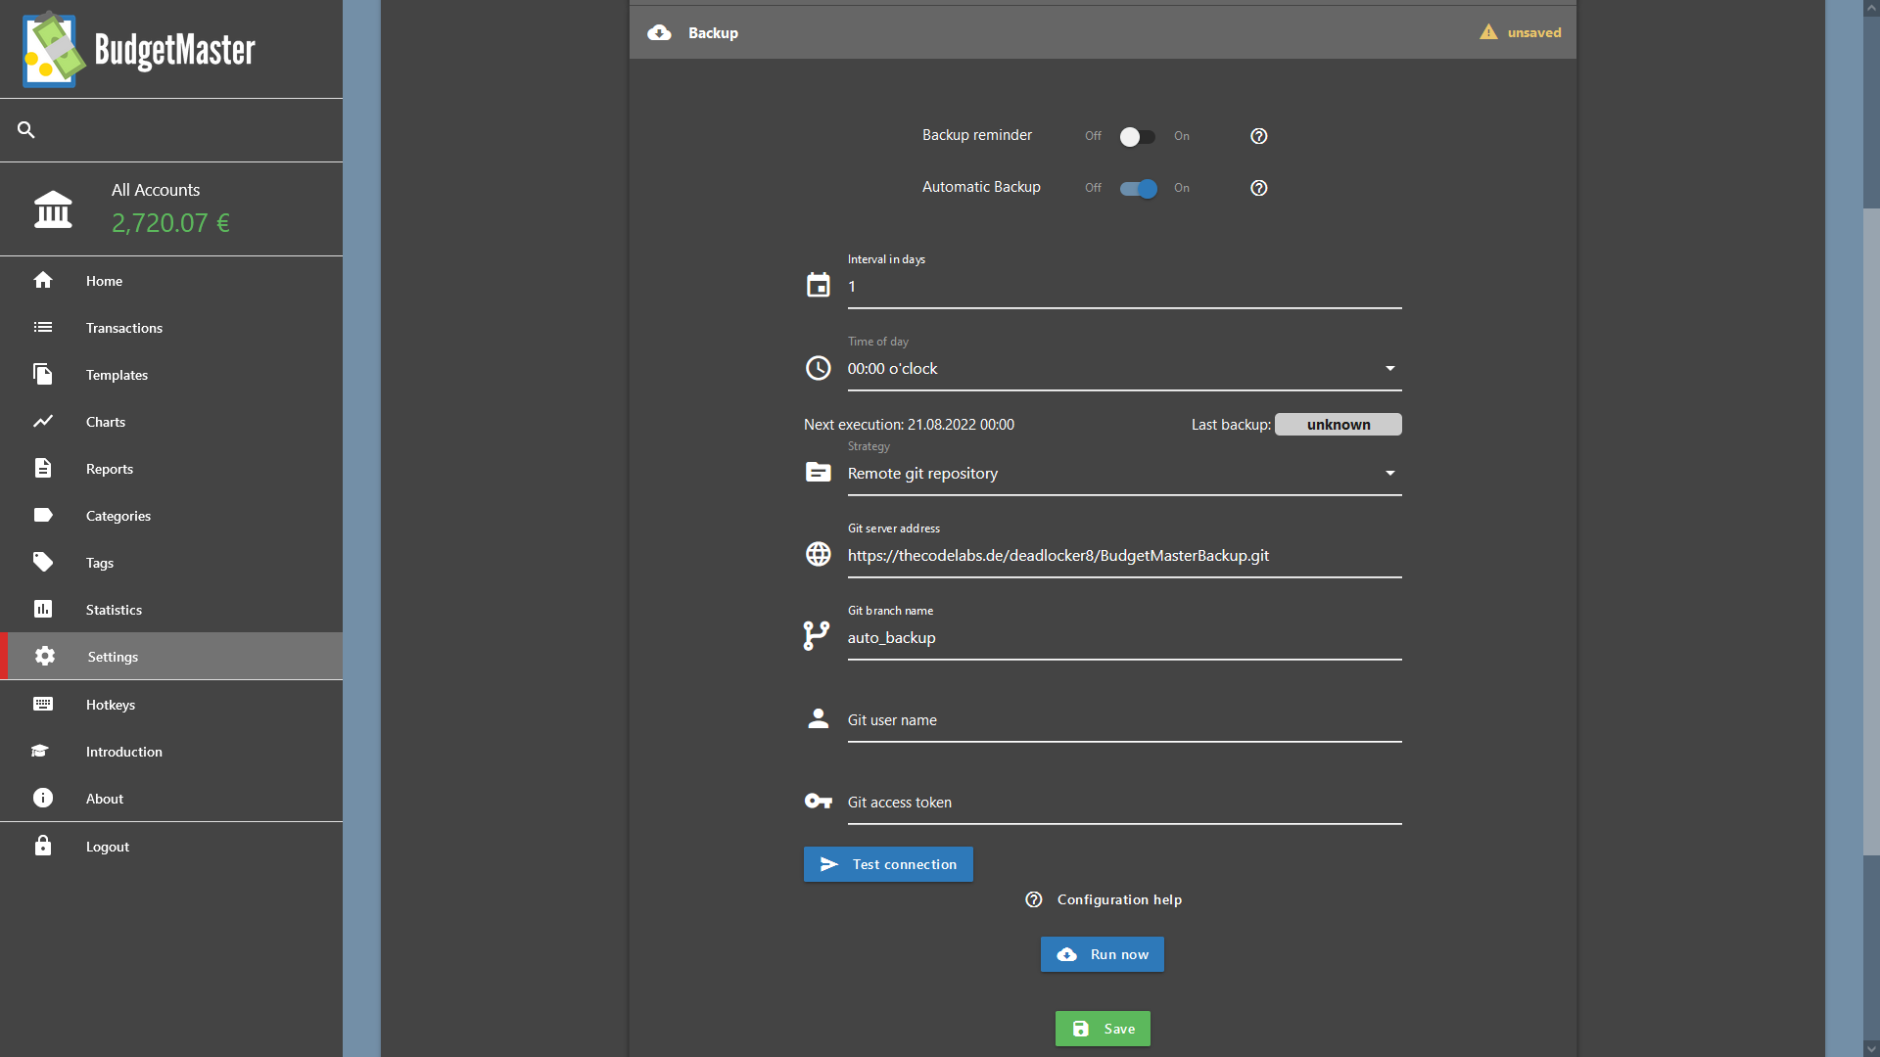Open the Configuration help link
Image resolution: width=1880 pixels, height=1057 pixels.
tap(1103, 899)
